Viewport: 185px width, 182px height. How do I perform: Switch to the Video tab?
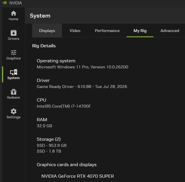pos(75,31)
